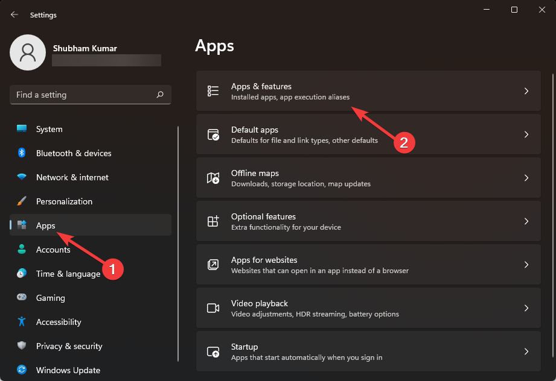Click the Offline maps icon

[212, 177]
